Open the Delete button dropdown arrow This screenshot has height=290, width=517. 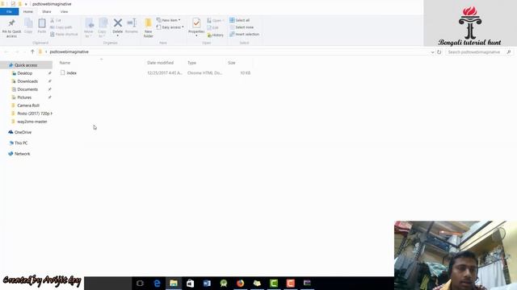(118, 35)
